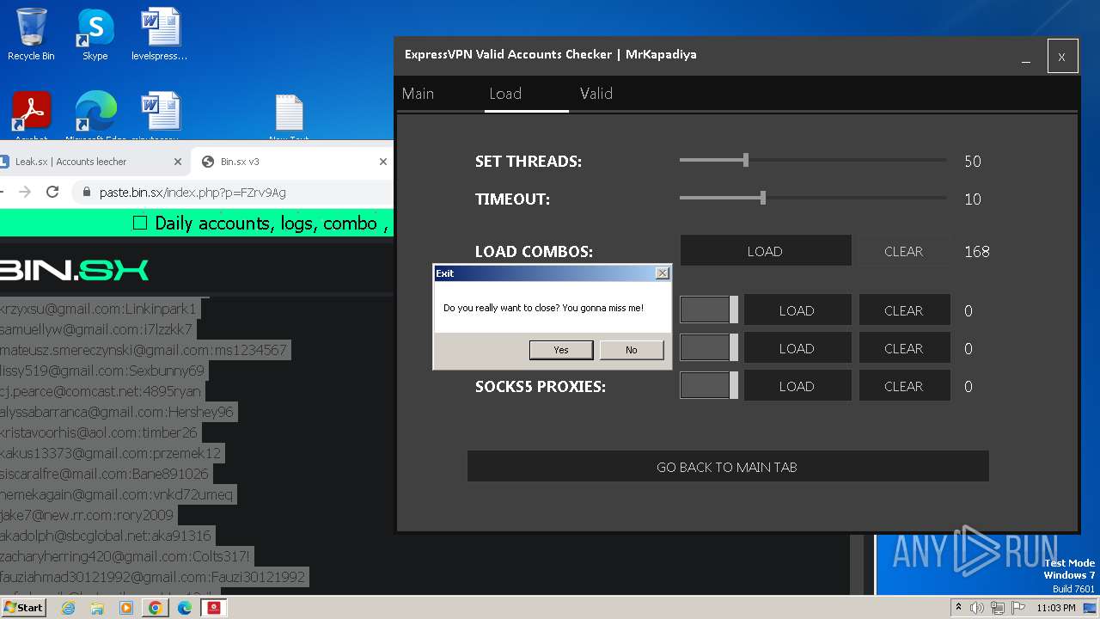Open the Valid tab in checker
The image size is (1100, 619).
[596, 94]
